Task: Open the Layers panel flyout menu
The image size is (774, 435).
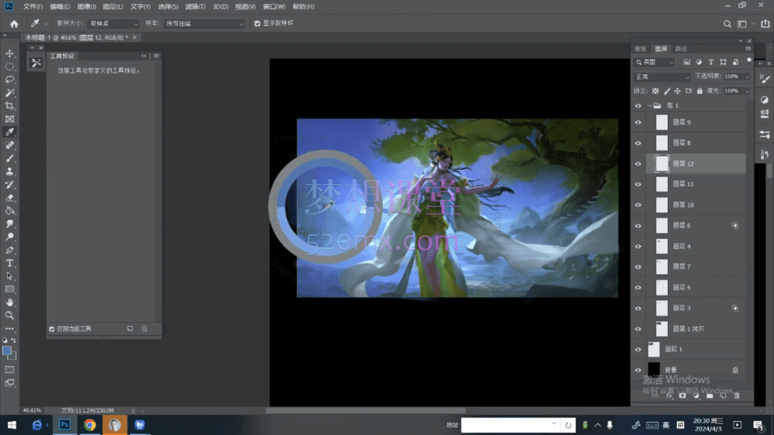Action: 748,49
